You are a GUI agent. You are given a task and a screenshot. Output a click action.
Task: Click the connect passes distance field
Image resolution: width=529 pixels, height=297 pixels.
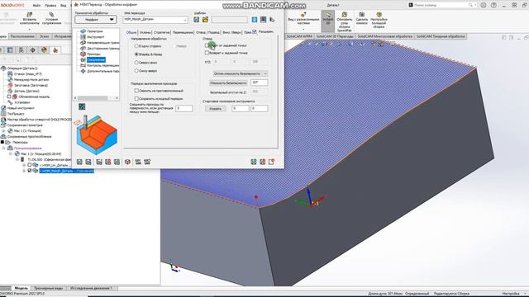(x=184, y=108)
